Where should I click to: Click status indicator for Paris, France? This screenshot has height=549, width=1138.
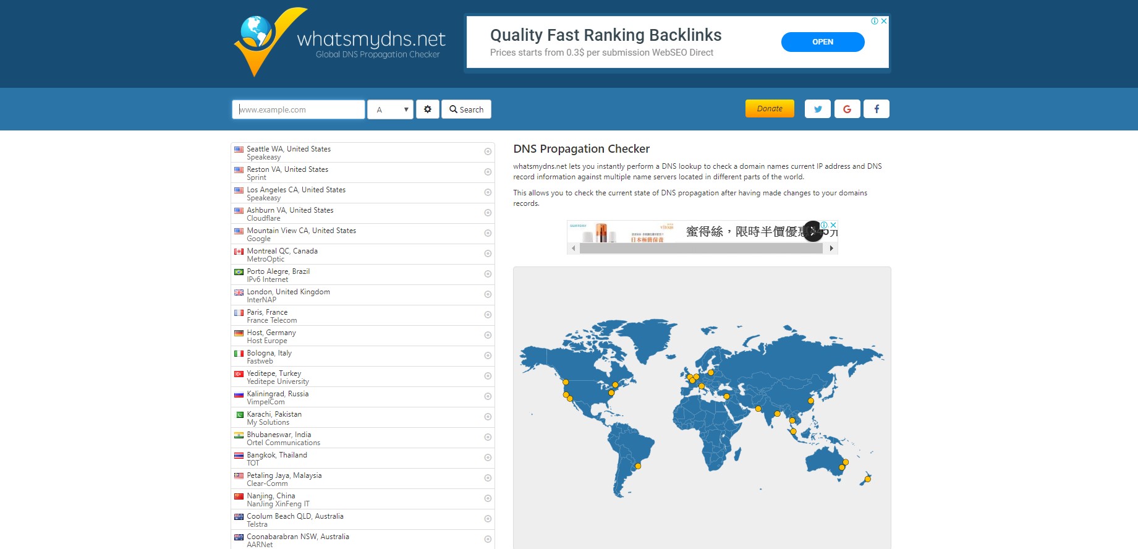[488, 315]
